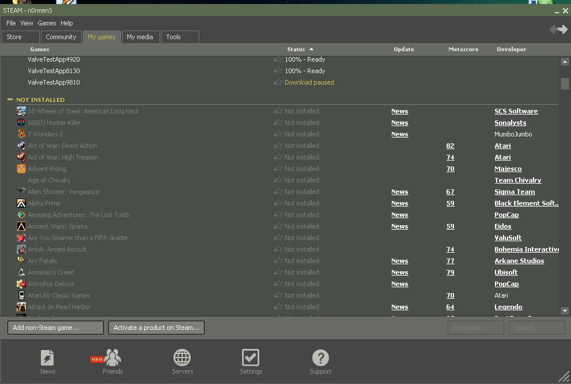Click the Advent Rising game icon
The image size is (571, 384).
[21, 169]
